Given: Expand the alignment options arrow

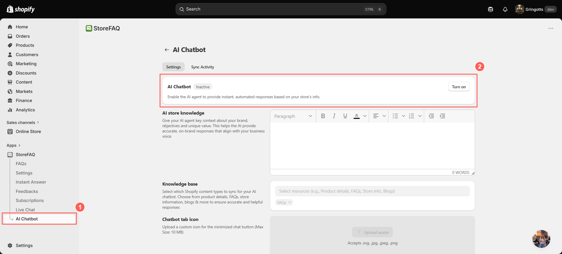Looking at the screenshot, I should point(384,116).
